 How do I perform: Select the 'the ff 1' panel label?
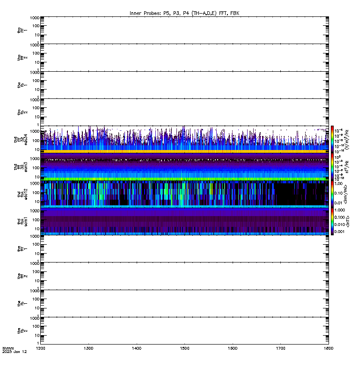(22, 249)
